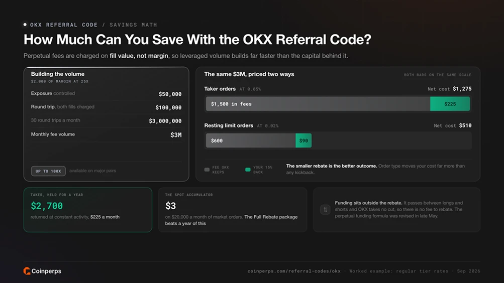
Task: Click the 'Resting limit orders' label
Action: (229, 125)
